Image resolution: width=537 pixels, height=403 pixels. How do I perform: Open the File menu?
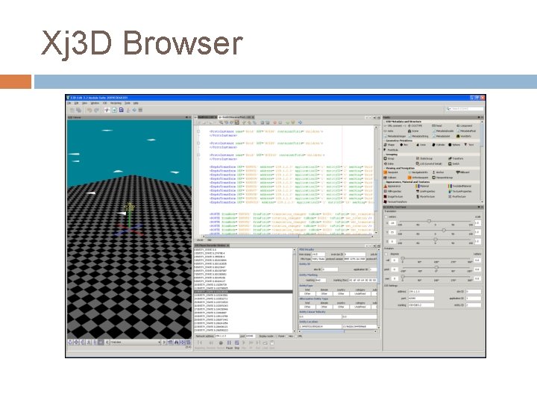[x=69, y=103]
